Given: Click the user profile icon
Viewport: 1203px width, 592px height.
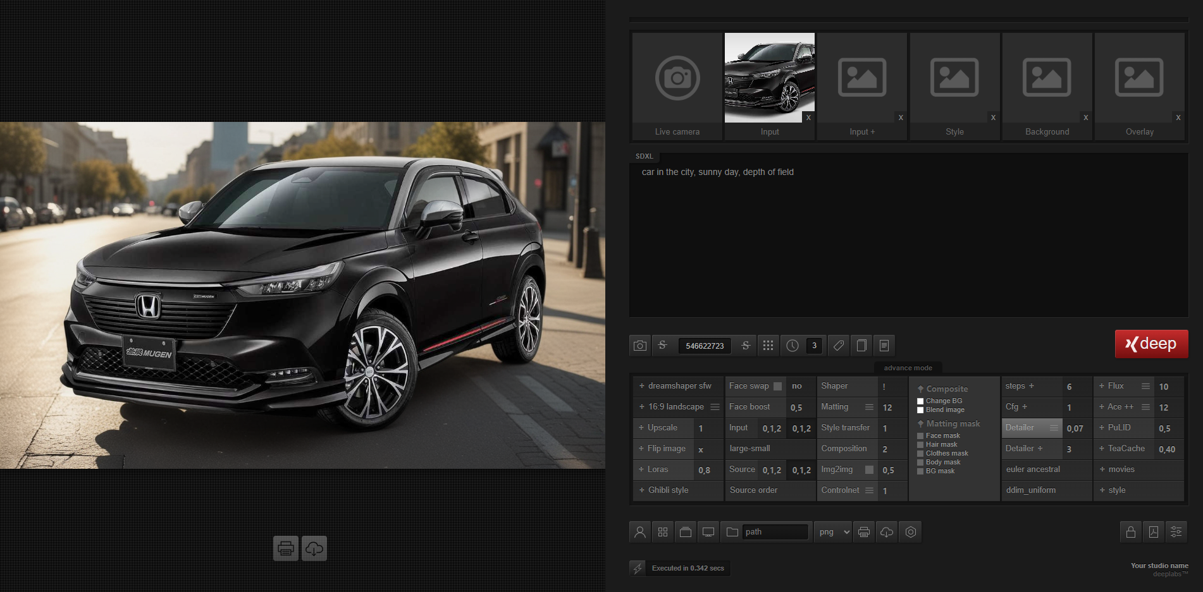Looking at the screenshot, I should [640, 532].
